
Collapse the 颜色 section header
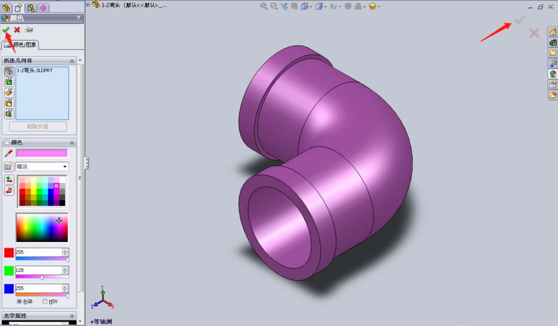click(x=72, y=142)
